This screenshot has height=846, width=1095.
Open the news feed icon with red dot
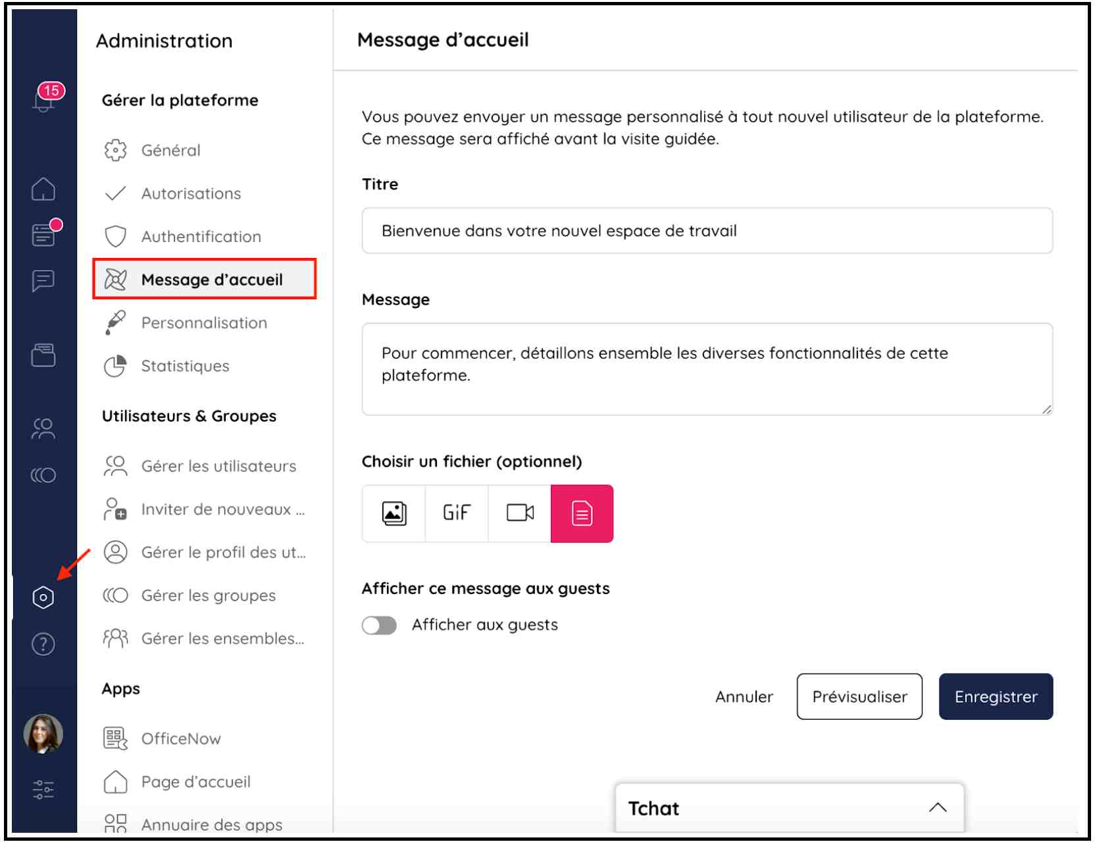44,234
